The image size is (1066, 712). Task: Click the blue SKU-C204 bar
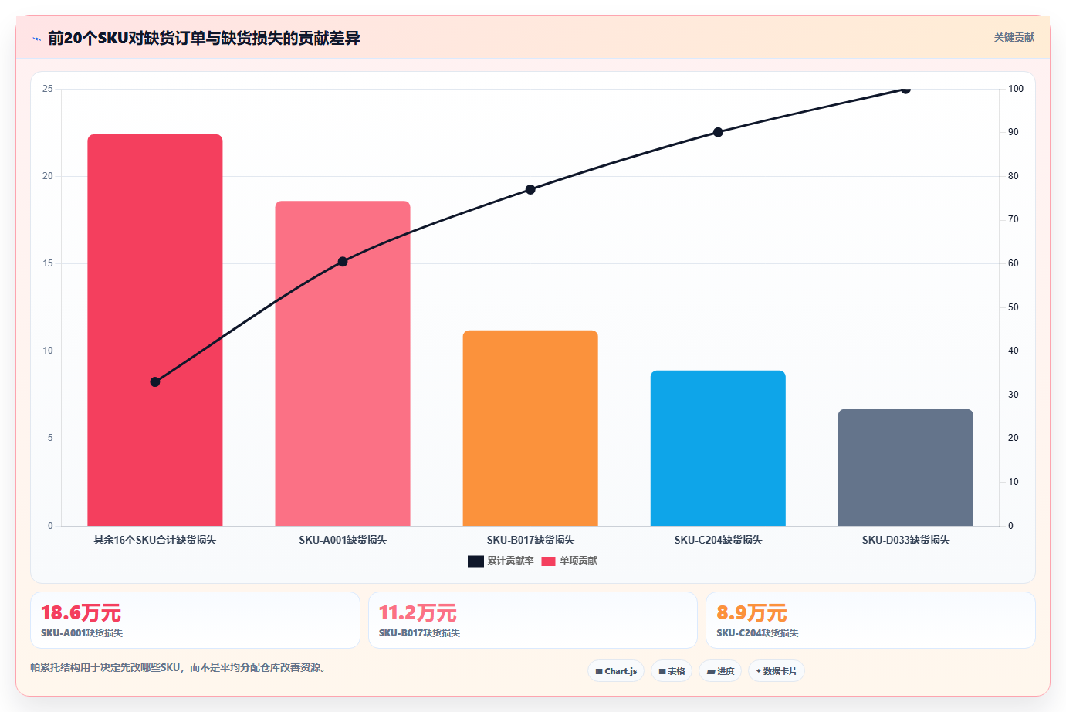718,449
